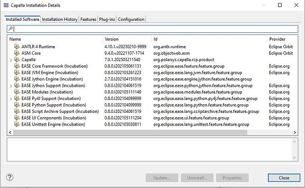Open the Configuration tab
Viewport: 305px width, 188px height.
[x=131, y=19]
